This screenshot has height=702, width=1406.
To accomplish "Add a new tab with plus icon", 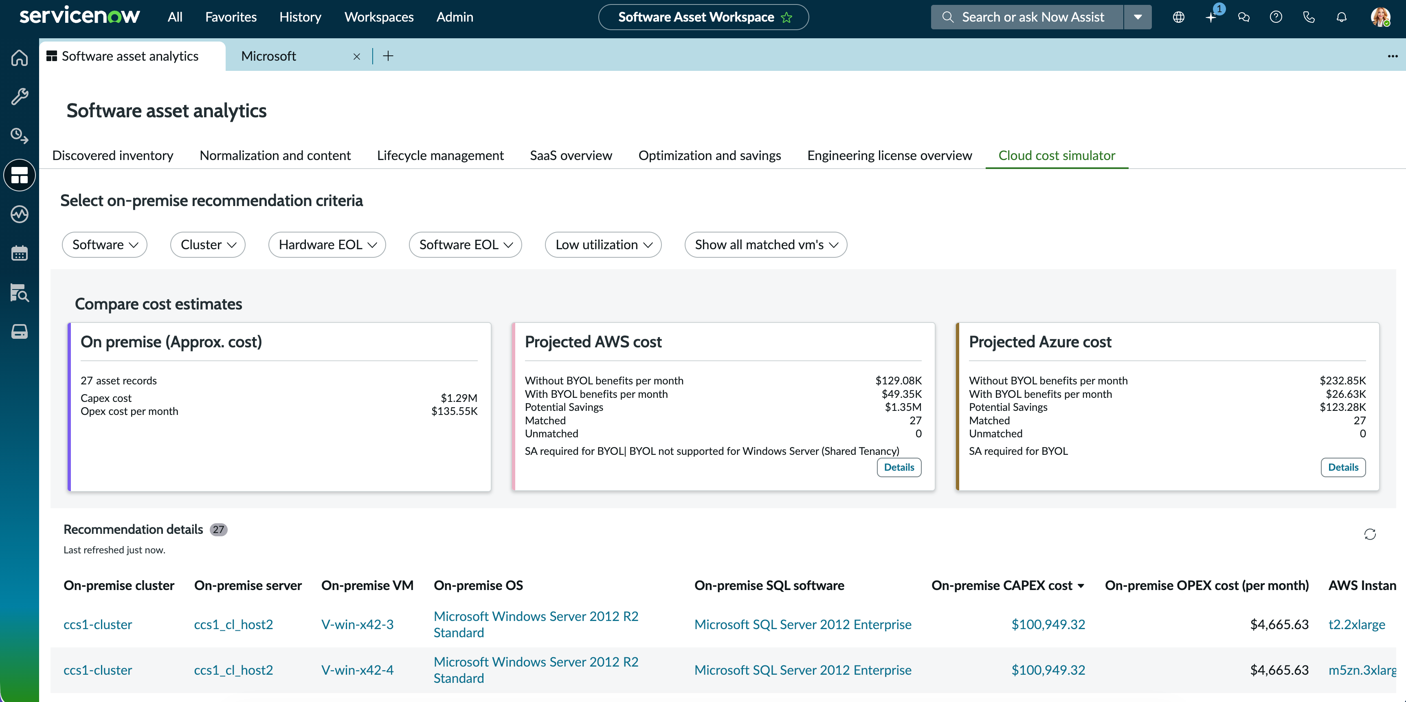I will tap(388, 56).
